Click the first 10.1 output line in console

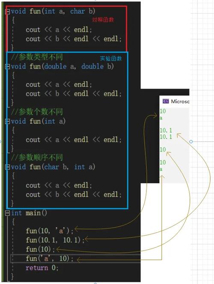click(166, 130)
